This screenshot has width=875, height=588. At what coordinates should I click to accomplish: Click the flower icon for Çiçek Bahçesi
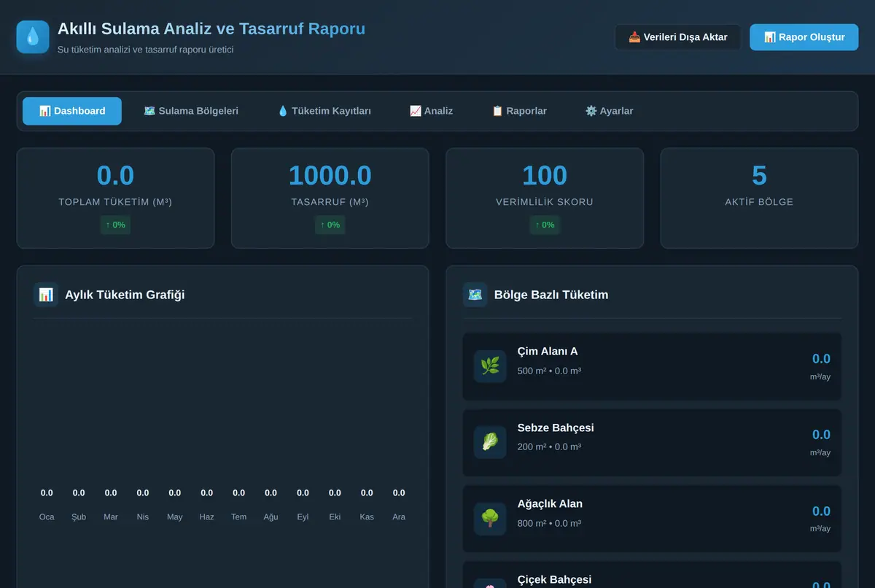click(490, 584)
